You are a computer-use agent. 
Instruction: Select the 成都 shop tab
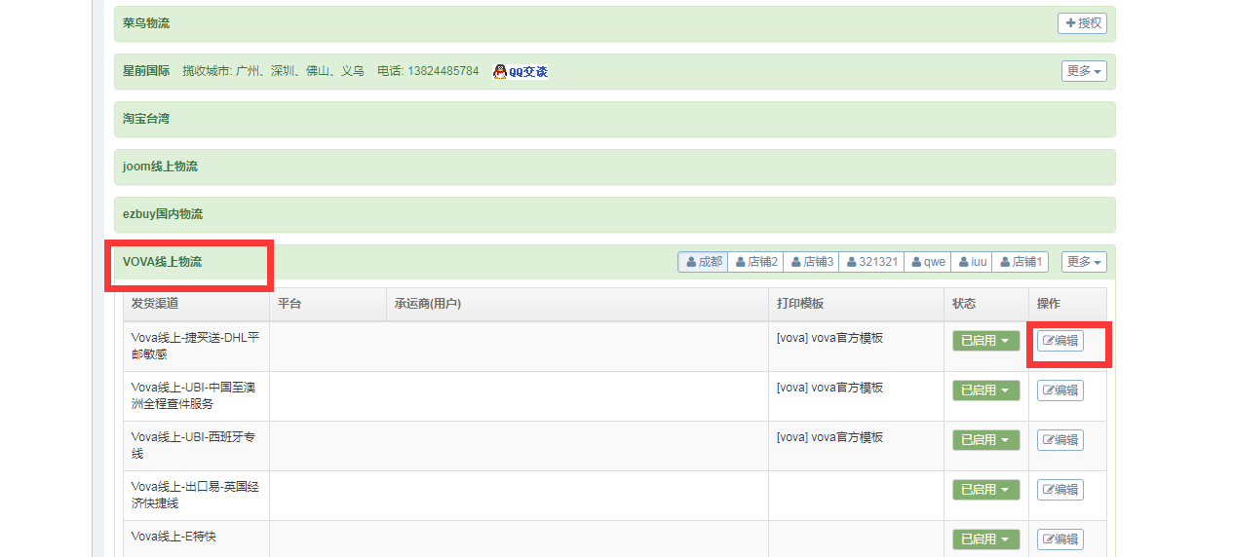(703, 262)
